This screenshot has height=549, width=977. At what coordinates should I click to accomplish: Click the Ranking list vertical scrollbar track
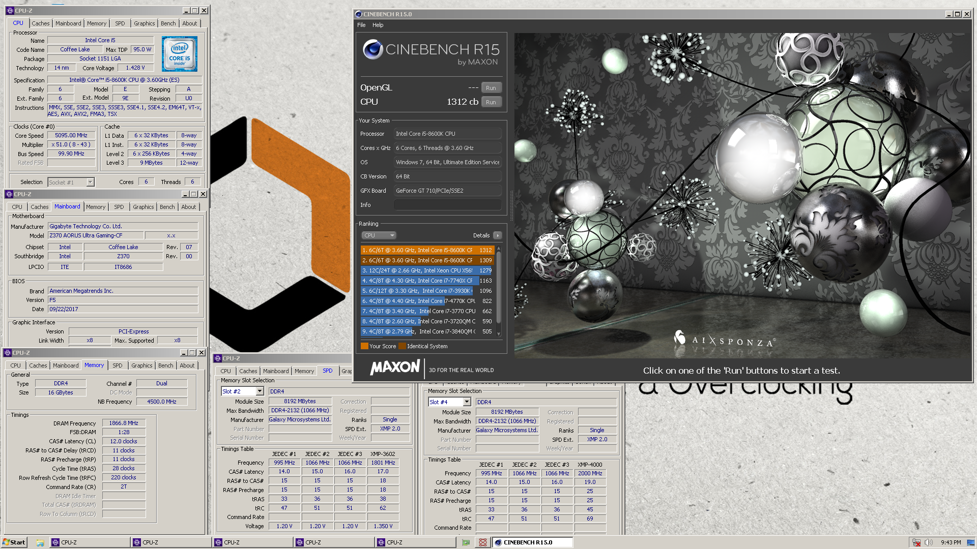point(499,291)
